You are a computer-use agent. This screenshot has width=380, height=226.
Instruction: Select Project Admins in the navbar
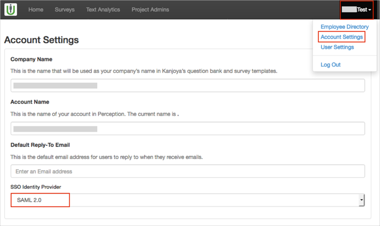tap(150, 10)
